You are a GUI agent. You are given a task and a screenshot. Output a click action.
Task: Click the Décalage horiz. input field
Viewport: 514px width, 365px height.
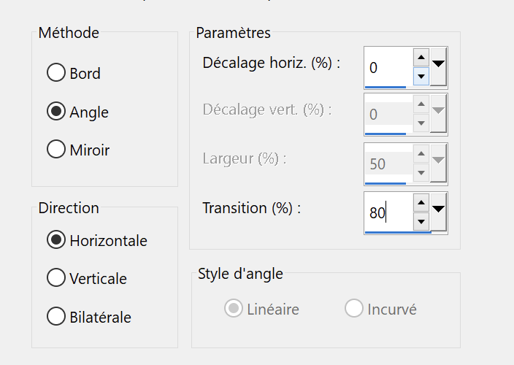point(387,67)
